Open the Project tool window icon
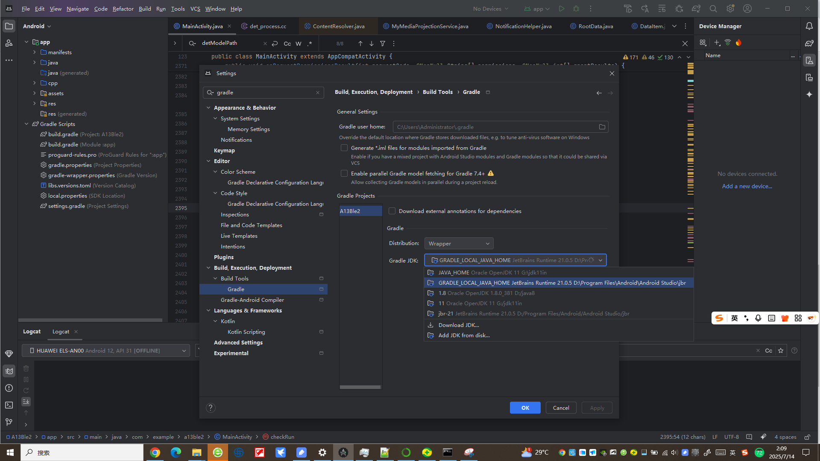820x461 pixels. point(9,26)
